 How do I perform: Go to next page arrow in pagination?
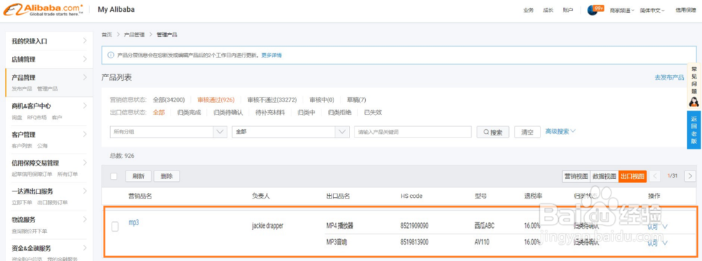coord(690,176)
